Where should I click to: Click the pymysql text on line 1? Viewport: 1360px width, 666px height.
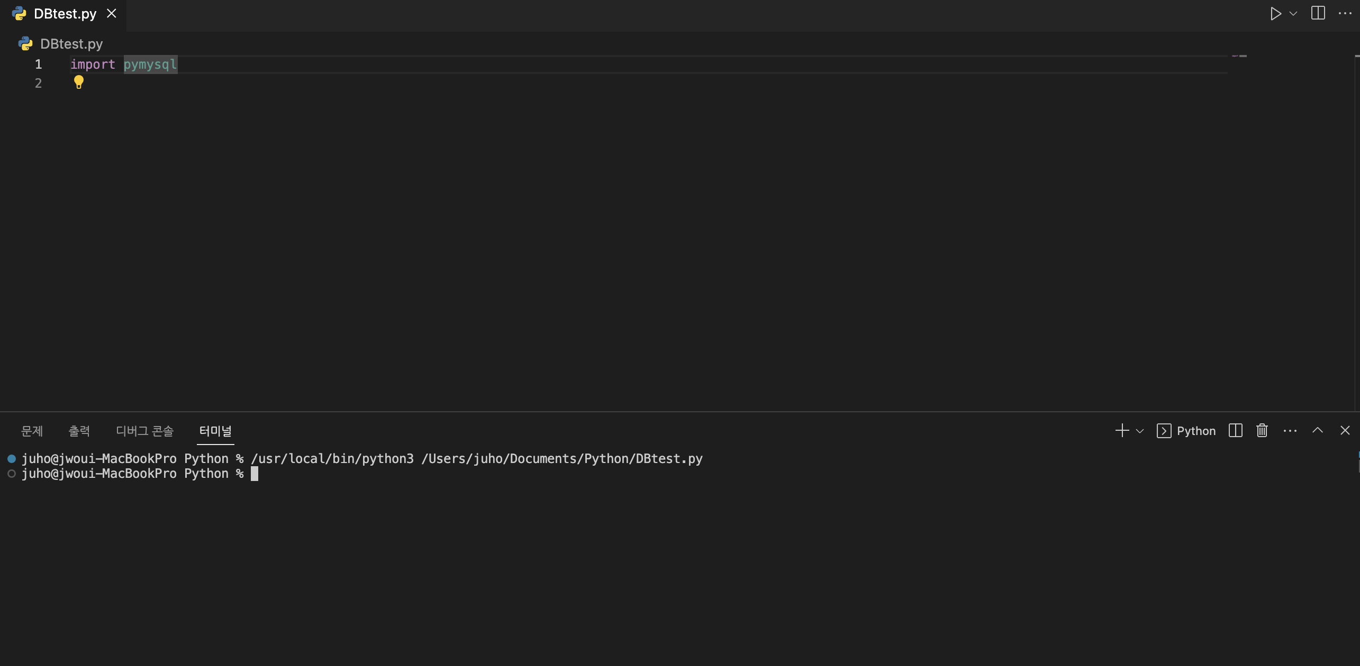point(150,64)
